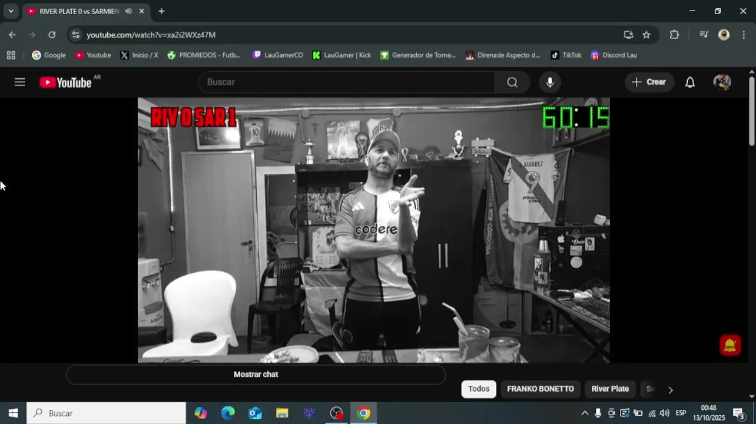
Task: Start voice search with the microphone icon
Action: tap(550, 82)
